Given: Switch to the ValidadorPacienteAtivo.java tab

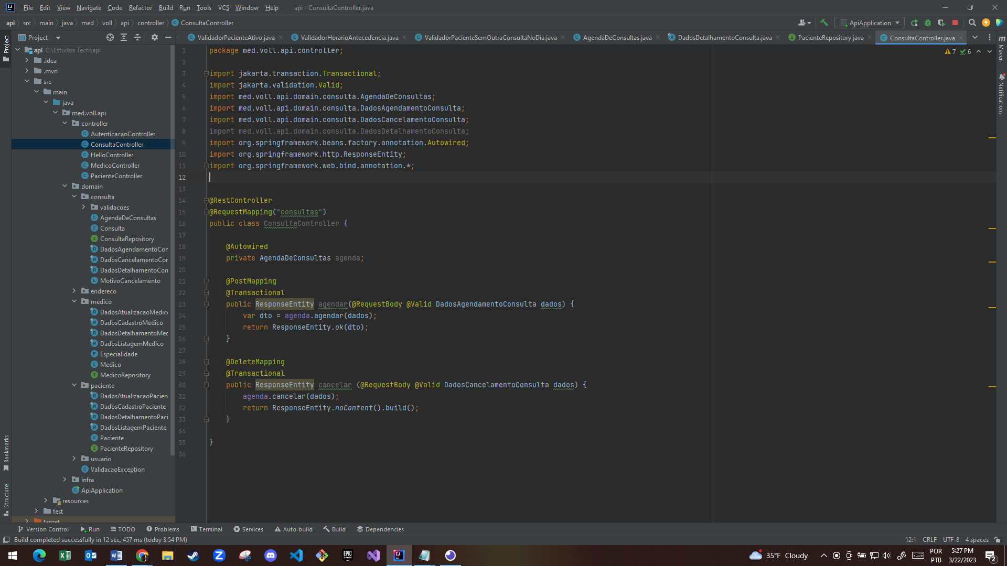Looking at the screenshot, I should pyautogui.click(x=235, y=37).
